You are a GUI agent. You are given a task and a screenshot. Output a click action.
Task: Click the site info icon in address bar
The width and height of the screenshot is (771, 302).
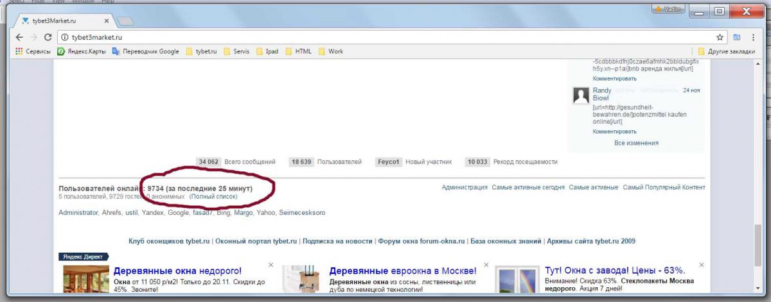point(65,37)
